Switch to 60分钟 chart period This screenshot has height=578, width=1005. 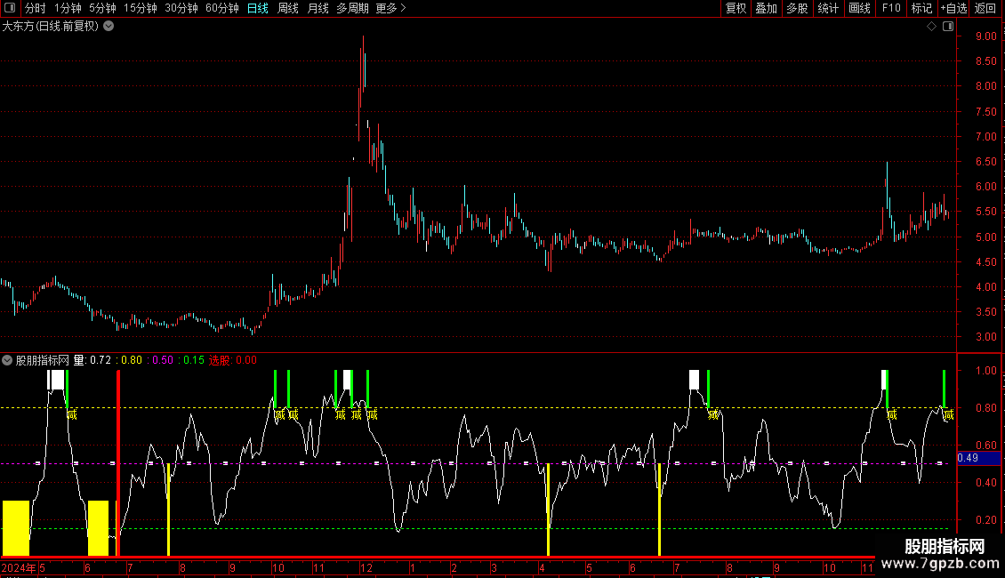(x=222, y=8)
